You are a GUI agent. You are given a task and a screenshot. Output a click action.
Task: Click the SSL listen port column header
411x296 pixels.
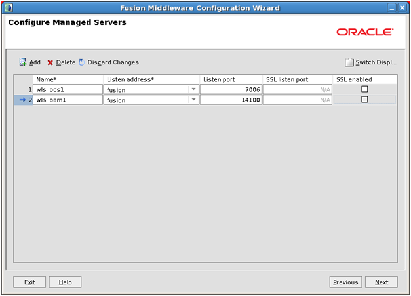(298, 79)
